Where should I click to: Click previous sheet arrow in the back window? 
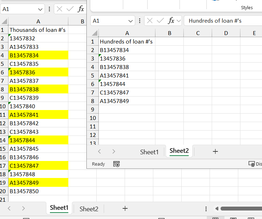[9, 208]
